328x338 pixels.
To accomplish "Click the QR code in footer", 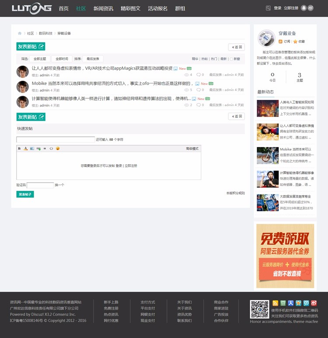I will pos(259,309).
